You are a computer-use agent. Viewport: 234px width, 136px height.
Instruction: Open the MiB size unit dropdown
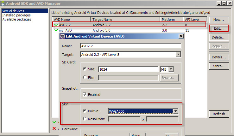(171, 69)
